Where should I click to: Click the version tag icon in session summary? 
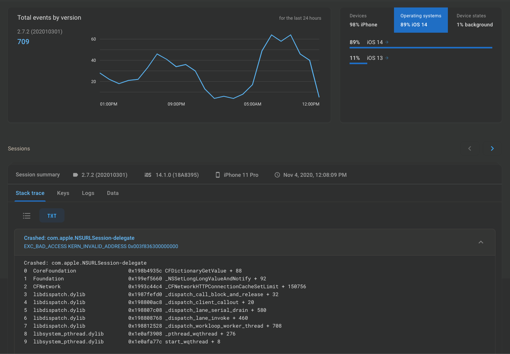pos(75,175)
